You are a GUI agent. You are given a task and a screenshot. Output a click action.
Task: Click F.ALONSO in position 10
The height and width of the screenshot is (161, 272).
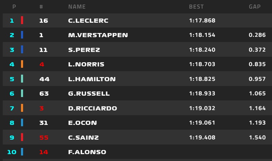87,152
